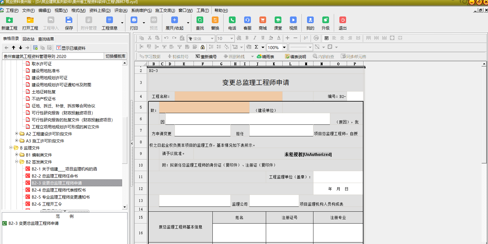Click the 填表说明 button

pyautogui.click(x=295, y=56)
